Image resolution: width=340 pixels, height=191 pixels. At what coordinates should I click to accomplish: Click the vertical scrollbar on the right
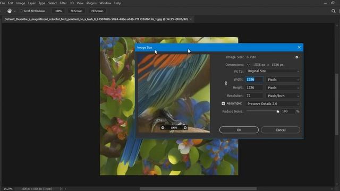[337, 105]
